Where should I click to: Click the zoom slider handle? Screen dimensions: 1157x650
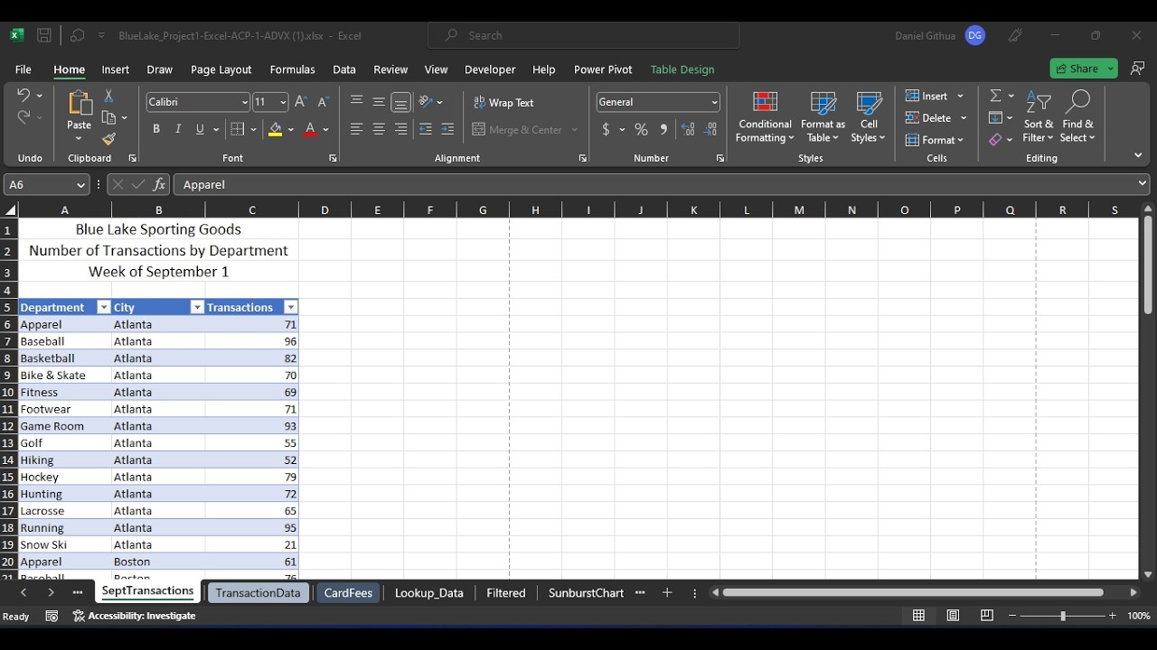(x=1062, y=616)
